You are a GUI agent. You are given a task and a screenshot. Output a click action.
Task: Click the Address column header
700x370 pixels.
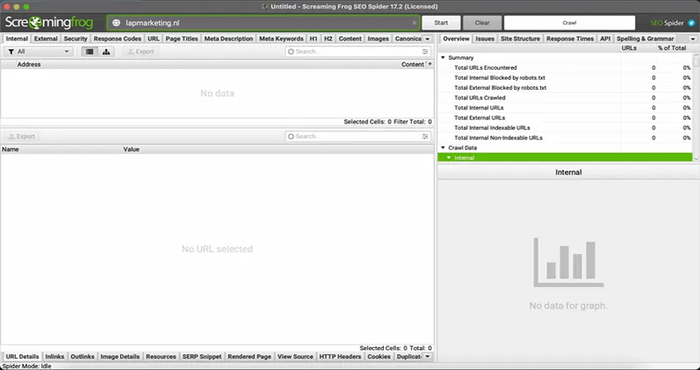[29, 64]
